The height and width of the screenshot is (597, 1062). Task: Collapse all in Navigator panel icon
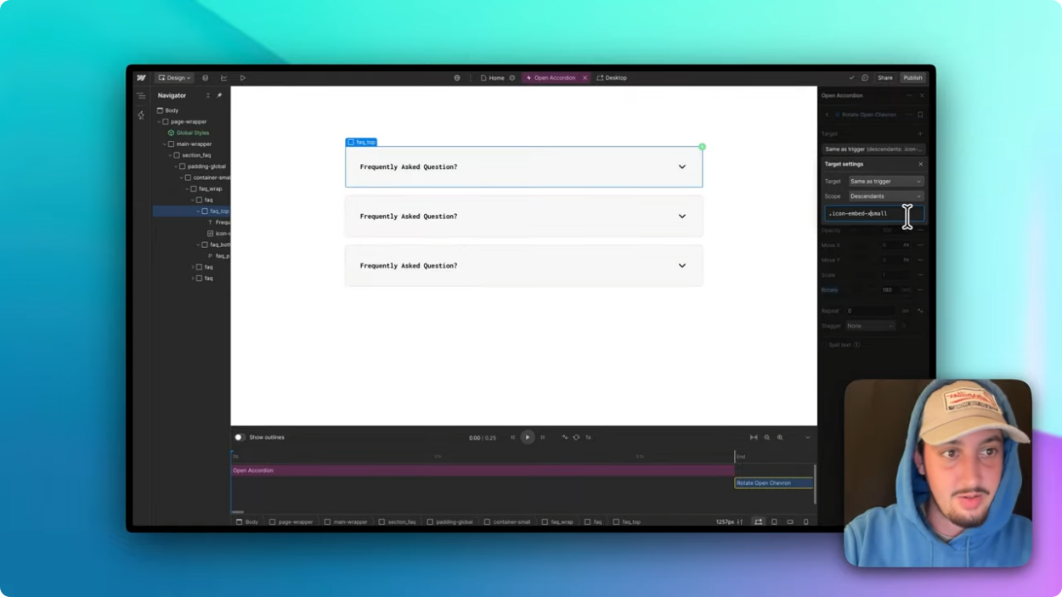[208, 95]
